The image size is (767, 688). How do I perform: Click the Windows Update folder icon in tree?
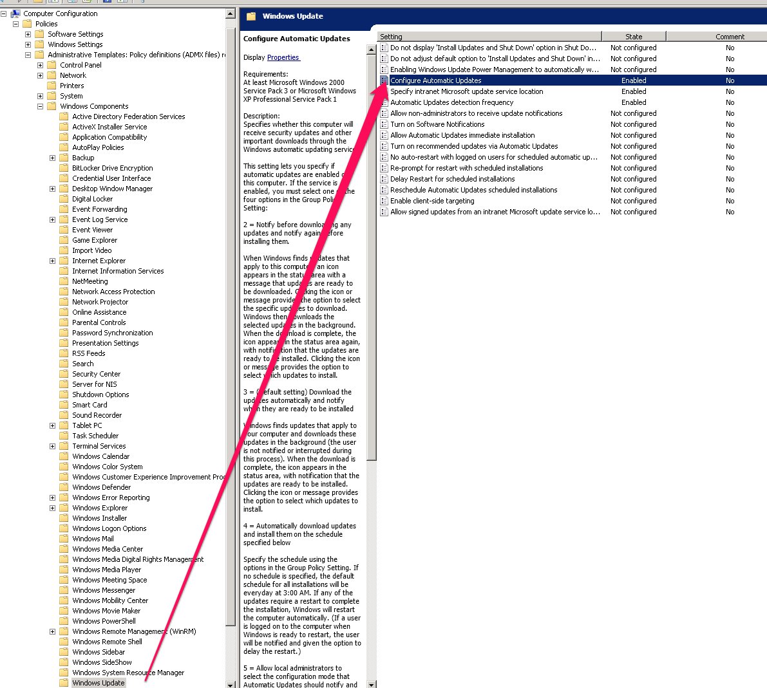(x=64, y=683)
